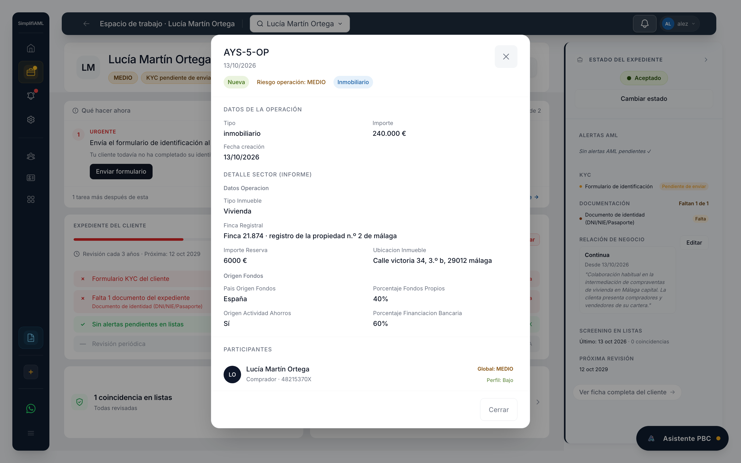Go back with the top bar arrow
This screenshot has height=463, width=741.
(x=86, y=24)
